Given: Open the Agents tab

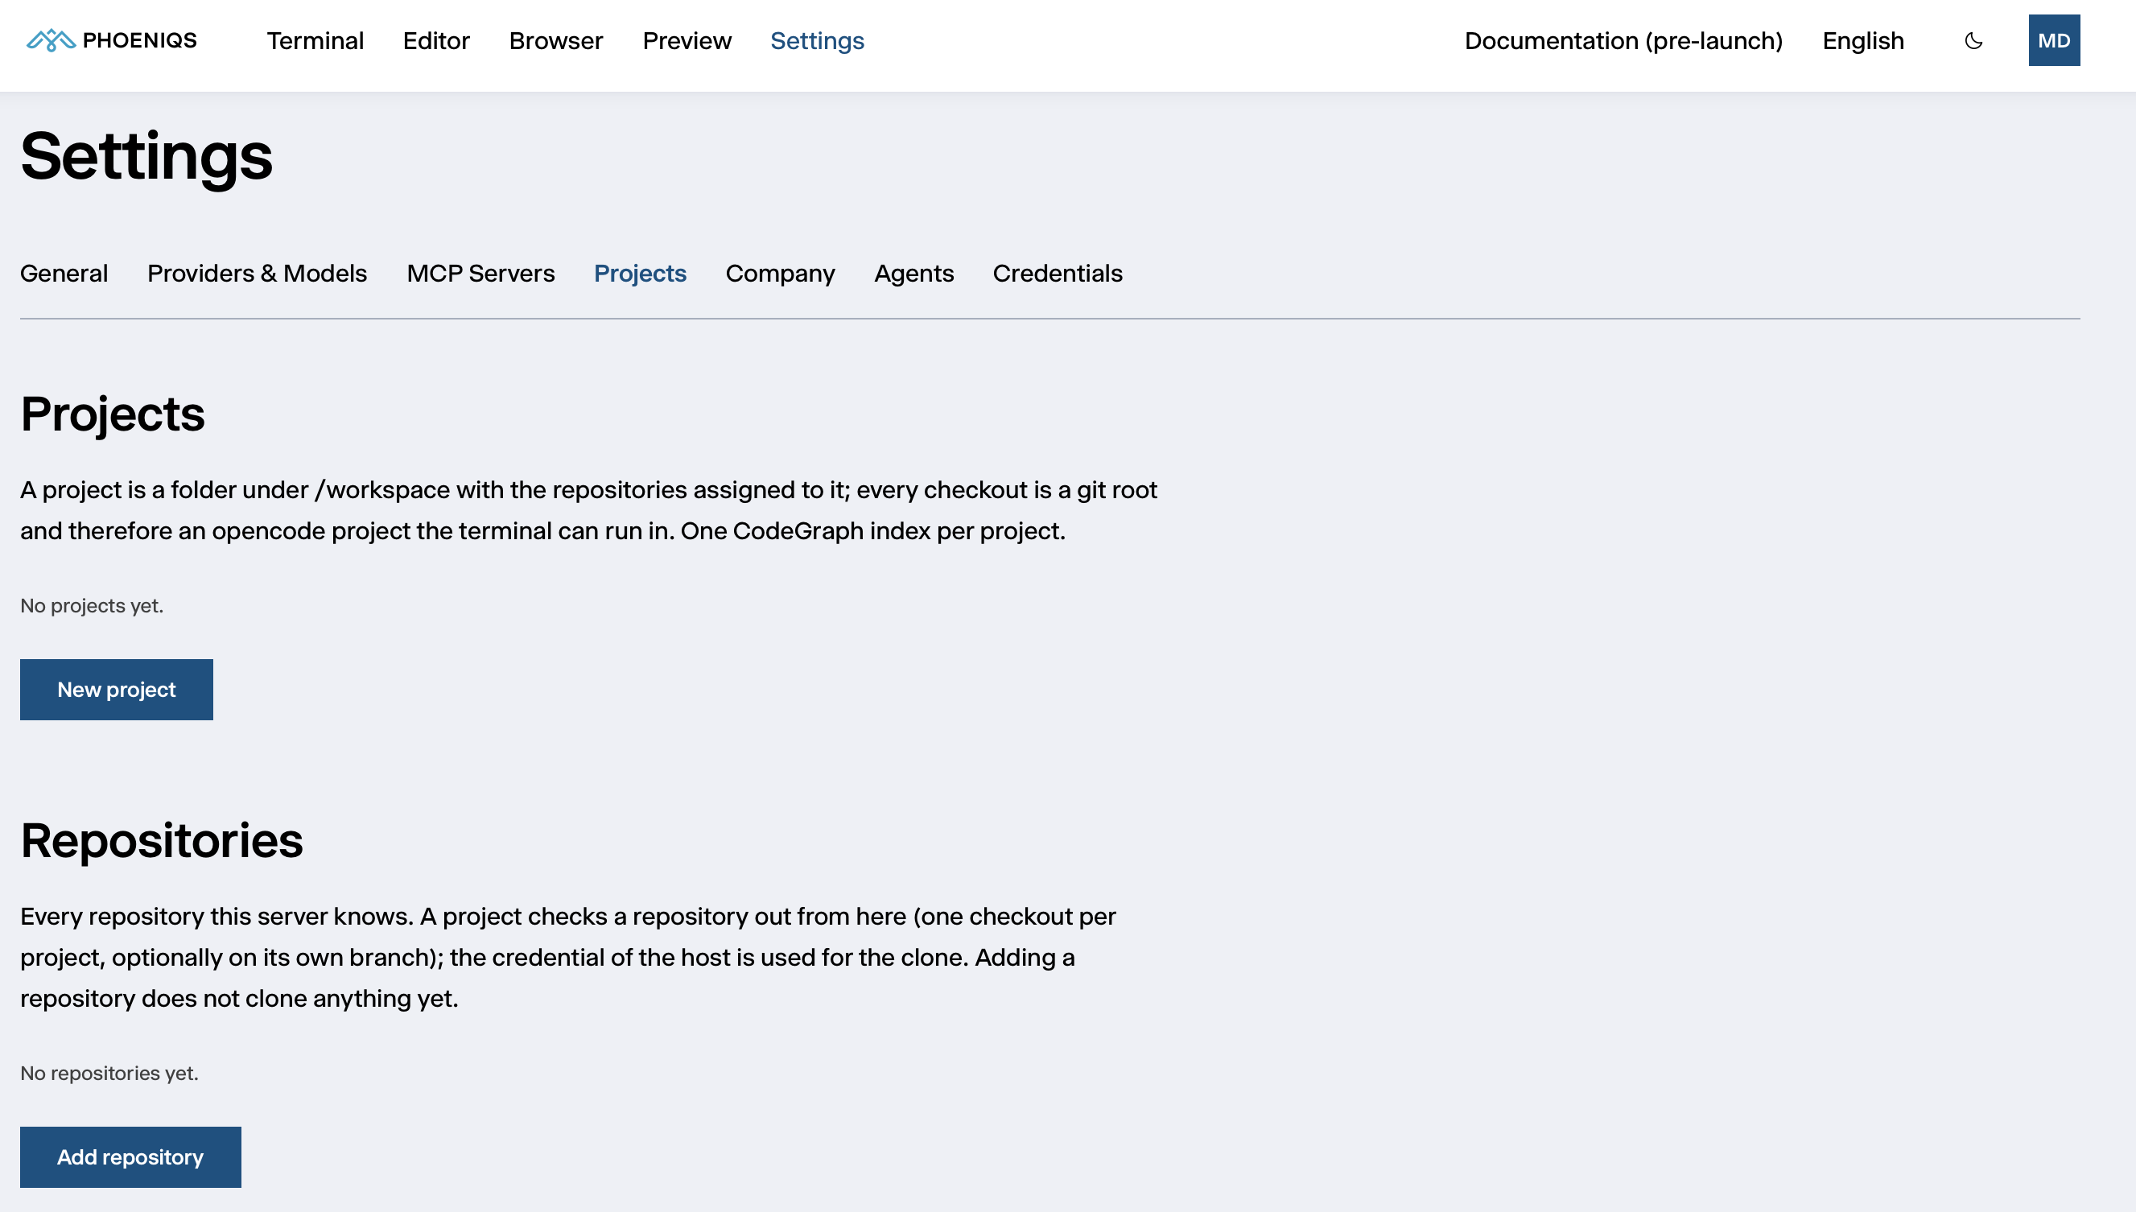Looking at the screenshot, I should click(x=913, y=273).
